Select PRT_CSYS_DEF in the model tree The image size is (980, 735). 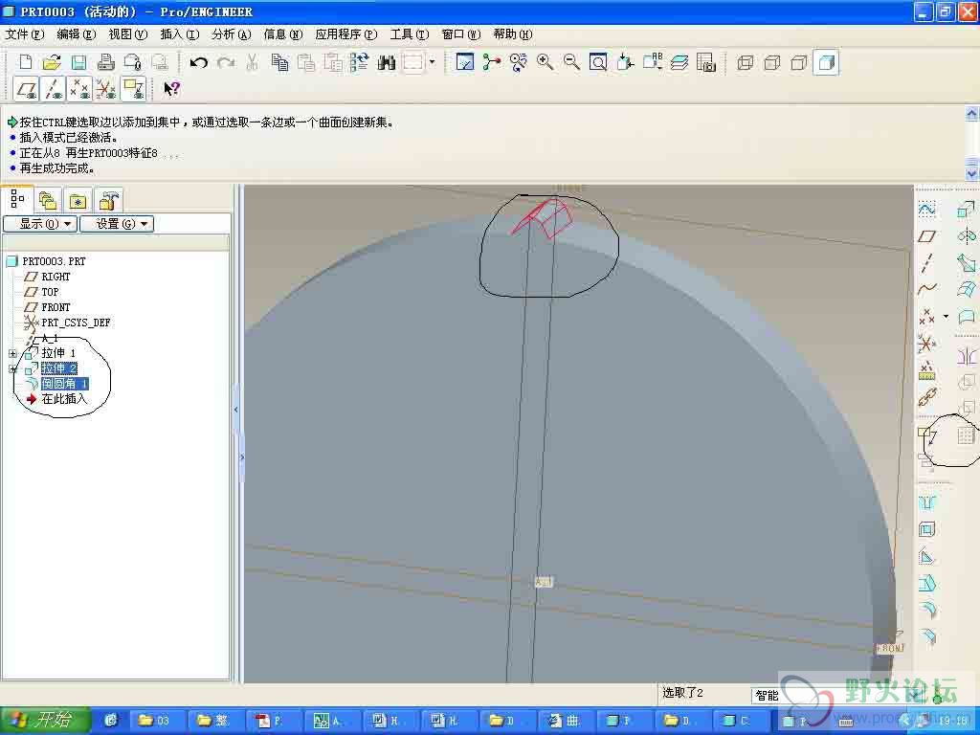[x=76, y=323]
